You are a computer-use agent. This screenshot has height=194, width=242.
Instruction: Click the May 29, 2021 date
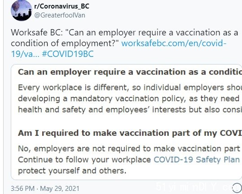(x=60, y=189)
